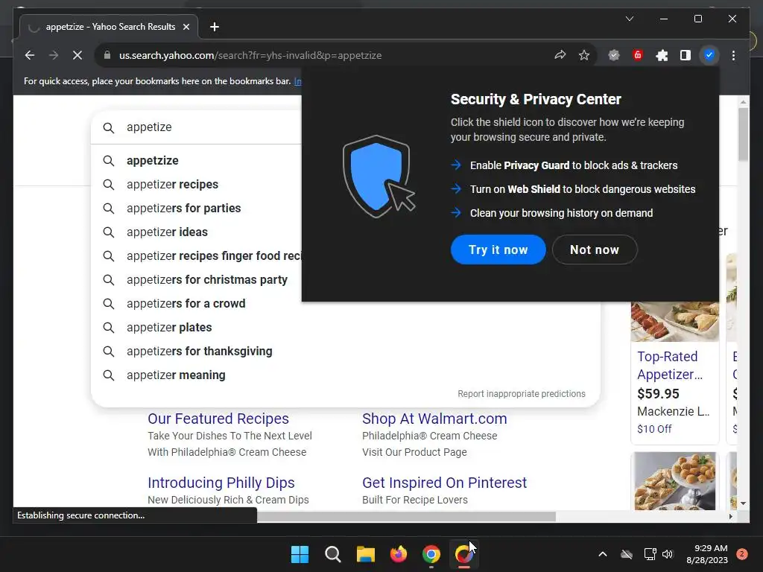This screenshot has width=763, height=572.
Task: Open the blue Security & Privacy shield icon
Action: 709,55
